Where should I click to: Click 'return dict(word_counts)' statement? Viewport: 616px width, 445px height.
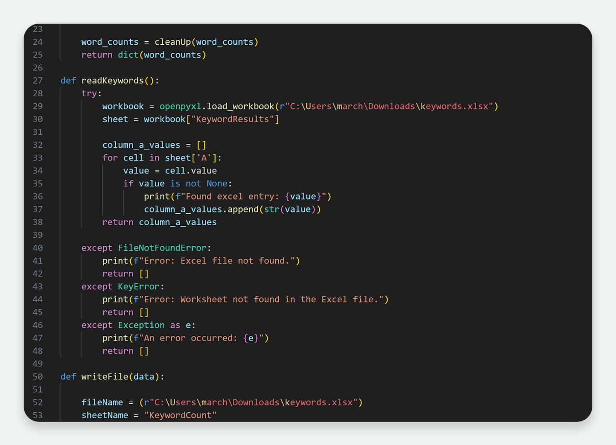[x=144, y=55]
